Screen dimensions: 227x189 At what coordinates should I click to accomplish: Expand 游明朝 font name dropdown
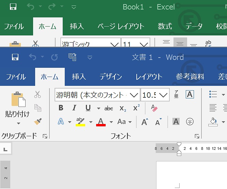[134, 95]
